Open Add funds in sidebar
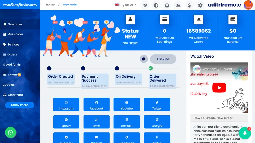 [20, 65]
